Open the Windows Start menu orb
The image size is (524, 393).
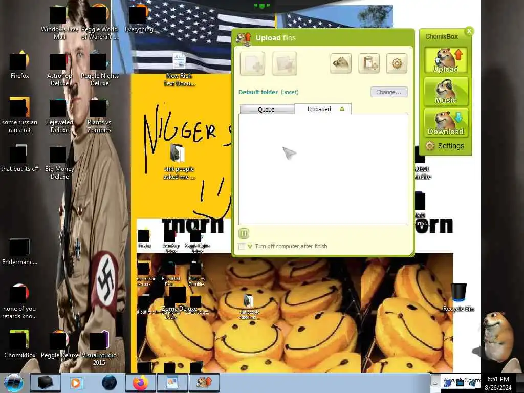(13, 383)
